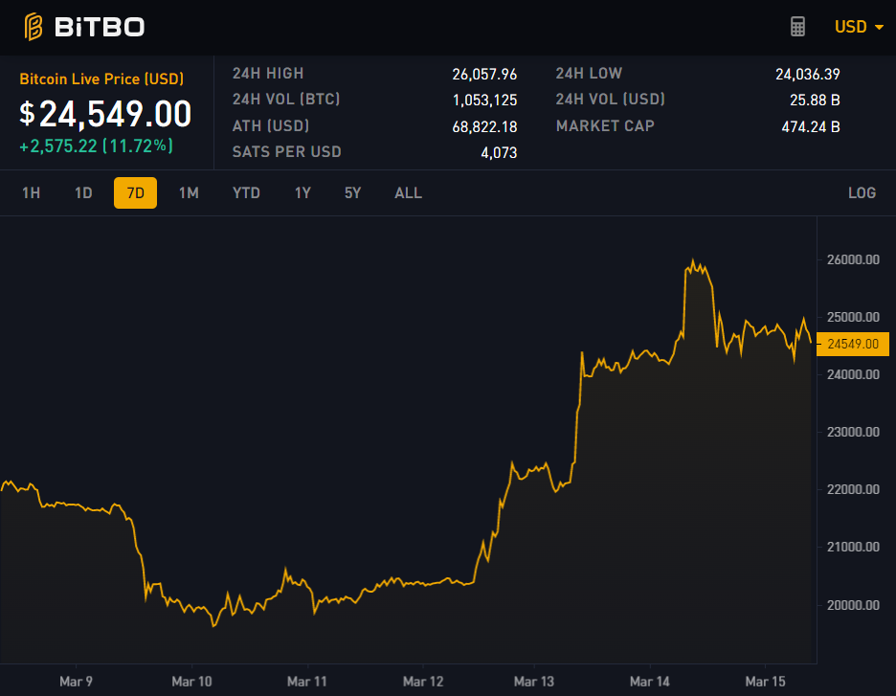Viewport: 896px width, 696px height.
Task: Switch chart to YTD range
Action: pos(246,193)
